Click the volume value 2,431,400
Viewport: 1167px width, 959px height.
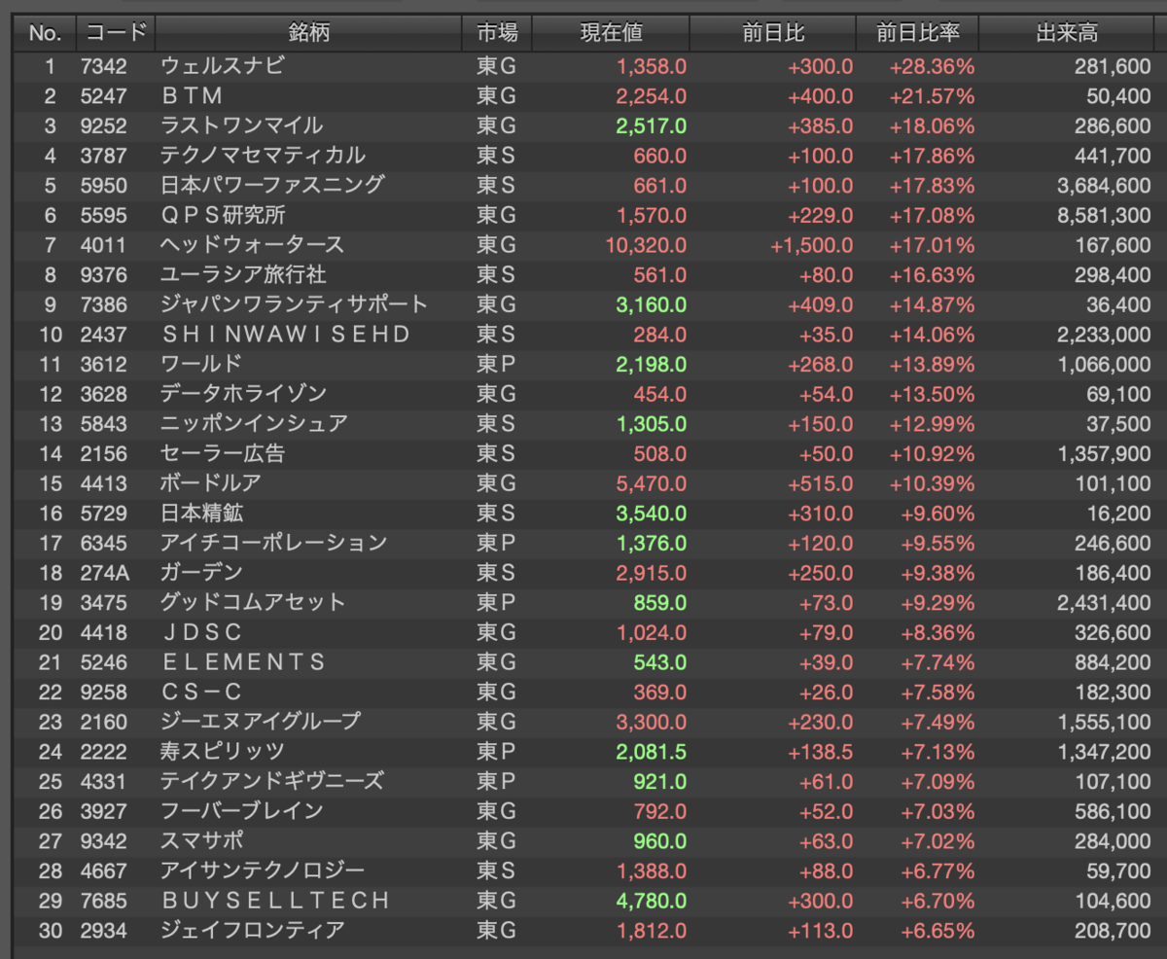(1104, 602)
